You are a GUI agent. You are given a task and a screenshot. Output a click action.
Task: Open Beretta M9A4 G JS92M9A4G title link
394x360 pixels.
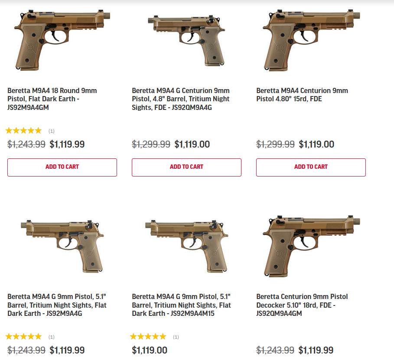pyautogui.click(x=57, y=305)
